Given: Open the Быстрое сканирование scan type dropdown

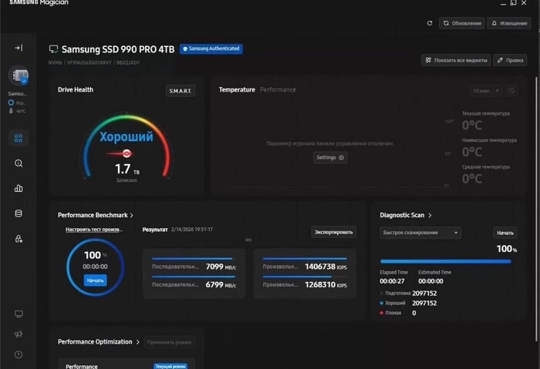Looking at the screenshot, I should pyautogui.click(x=420, y=233).
